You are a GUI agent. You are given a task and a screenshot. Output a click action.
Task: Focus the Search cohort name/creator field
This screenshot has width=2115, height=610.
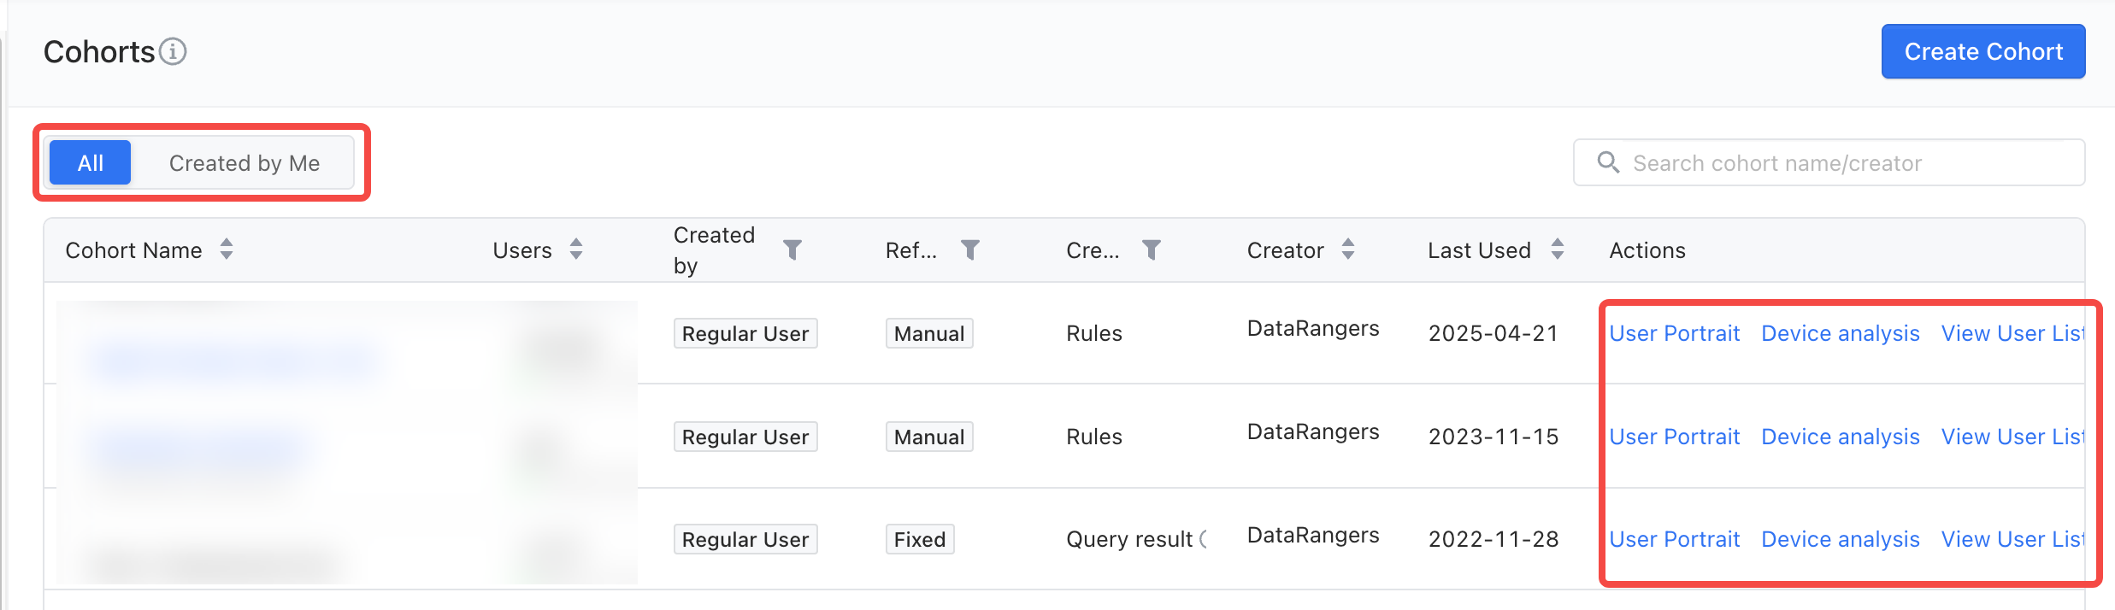[x=1829, y=162]
